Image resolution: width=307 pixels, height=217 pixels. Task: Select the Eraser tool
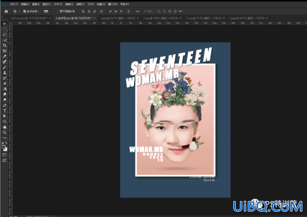[x=4, y=83]
